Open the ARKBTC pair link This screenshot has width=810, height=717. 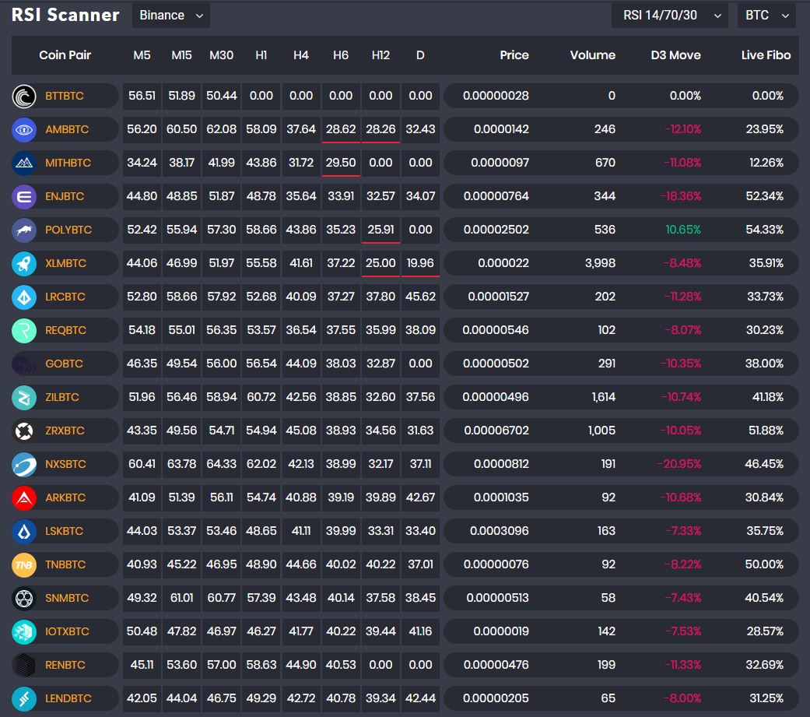(x=65, y=497)
